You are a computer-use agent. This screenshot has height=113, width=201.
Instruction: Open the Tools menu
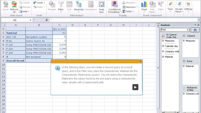pyautogui.click(x=170, y=7)
